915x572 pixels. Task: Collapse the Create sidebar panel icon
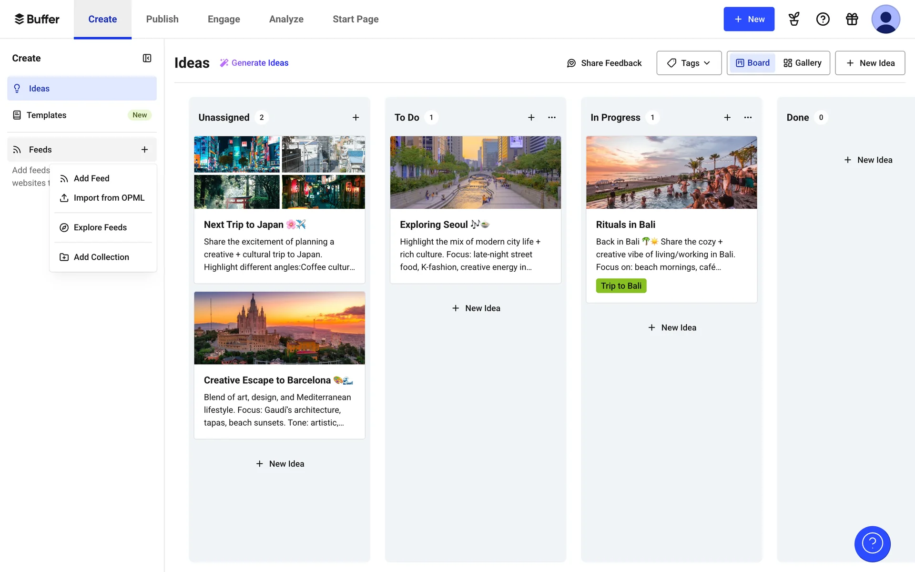click(147, 58)
